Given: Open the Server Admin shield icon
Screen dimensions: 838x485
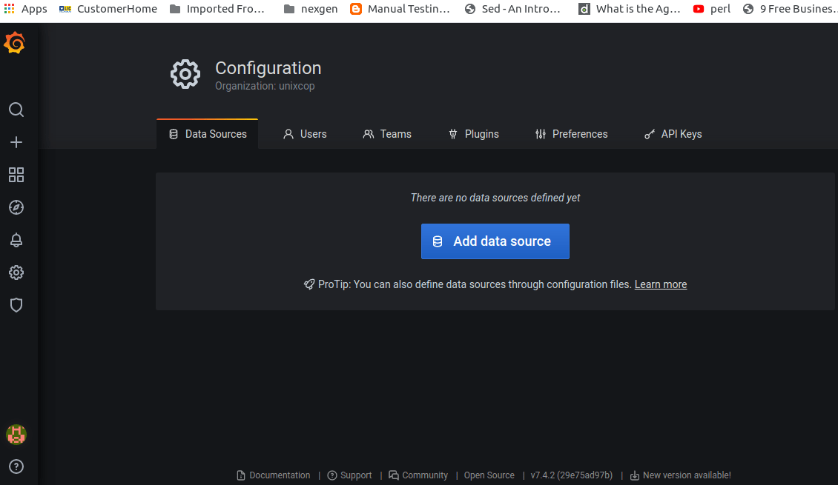Looking at the screenshot, I should click(16, 304).
